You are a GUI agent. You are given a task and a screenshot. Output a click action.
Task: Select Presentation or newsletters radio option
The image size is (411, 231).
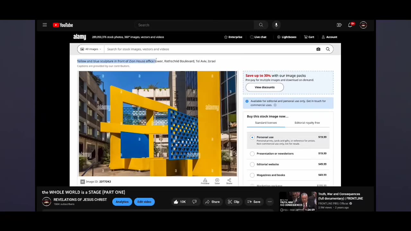252,154
